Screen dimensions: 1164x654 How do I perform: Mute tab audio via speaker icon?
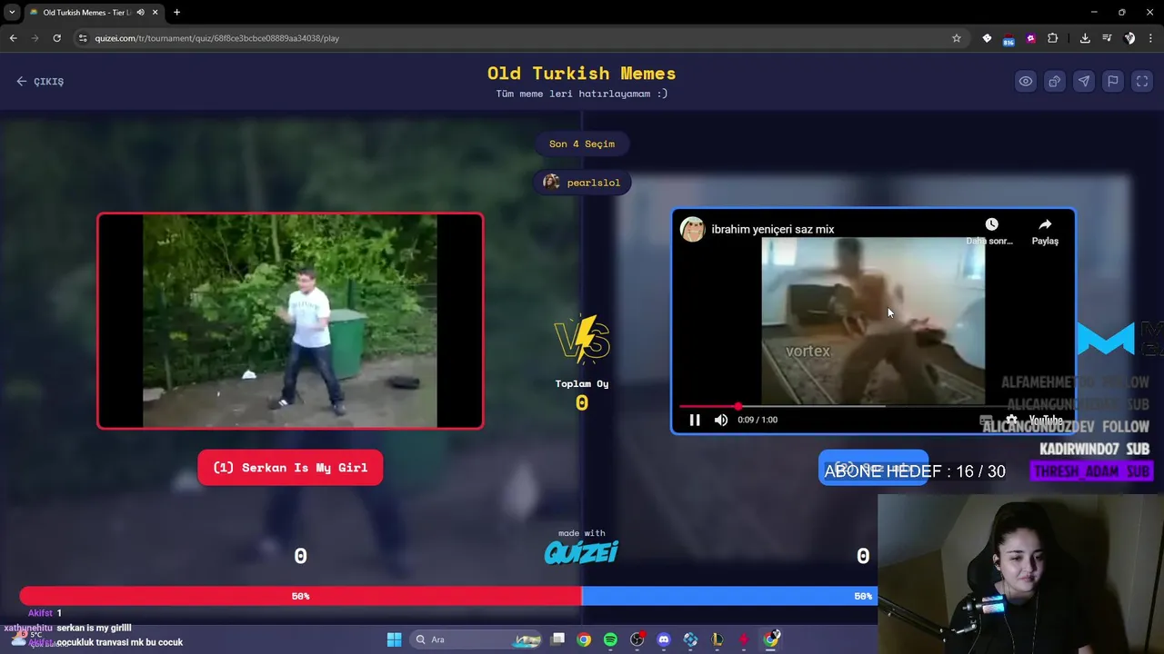(x=140, y=12)
